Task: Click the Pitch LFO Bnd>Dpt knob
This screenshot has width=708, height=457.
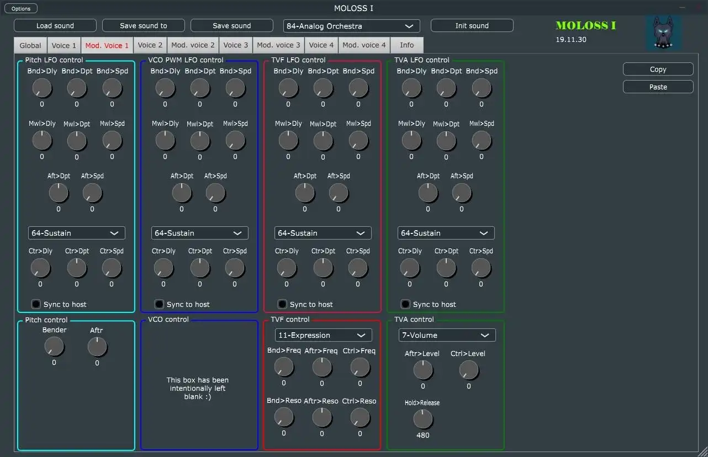Action: pyautogui.click(x=77, y=88)
